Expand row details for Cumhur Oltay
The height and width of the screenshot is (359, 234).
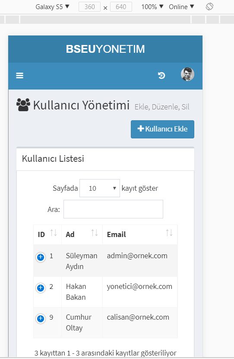(x=41, y=318)
